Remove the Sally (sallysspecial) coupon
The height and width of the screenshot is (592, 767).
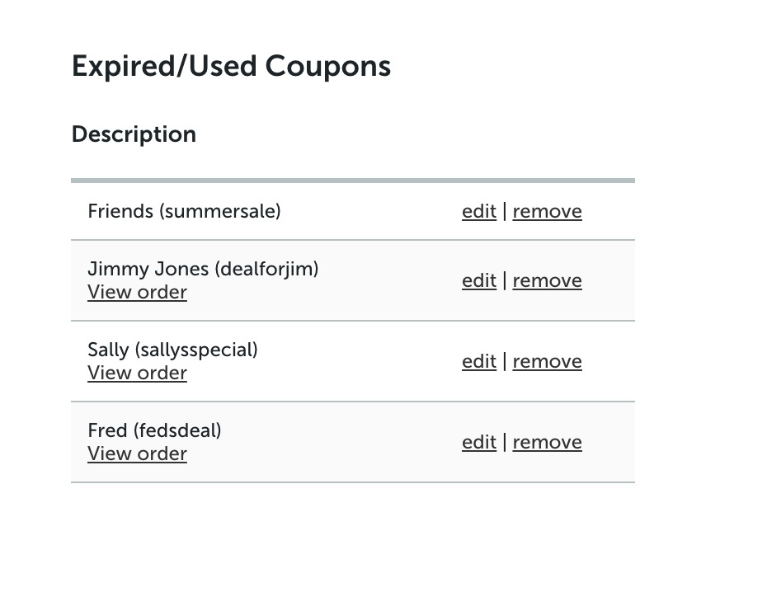pyautogui.click(x=547, y=361)
